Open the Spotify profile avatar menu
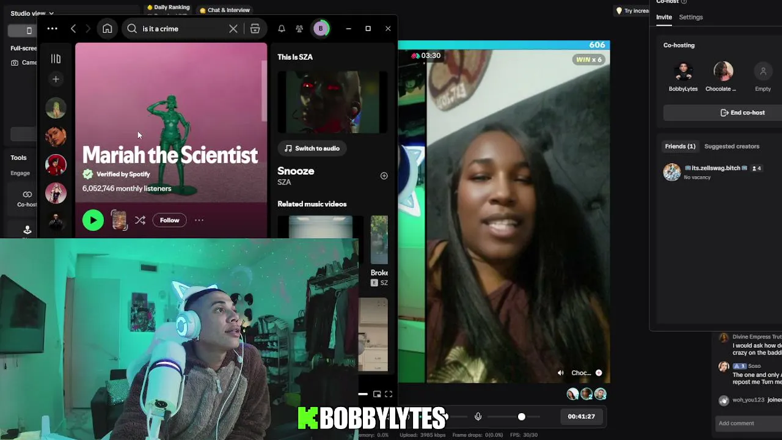Image resolution: width=782 pixels, height=440 pixels. tap(321, 29)
